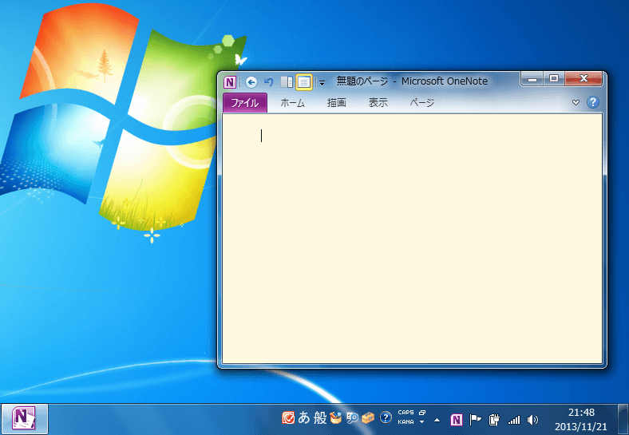629x435 pixels.
Task: Click the OneNote system tray icon
Action: 456,420
